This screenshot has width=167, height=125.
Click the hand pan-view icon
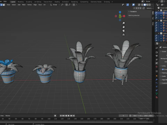(124, 27)
